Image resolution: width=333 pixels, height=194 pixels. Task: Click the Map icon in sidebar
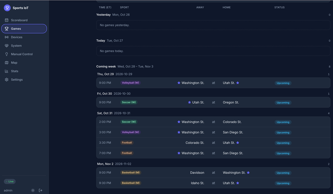tap(7, 62)
